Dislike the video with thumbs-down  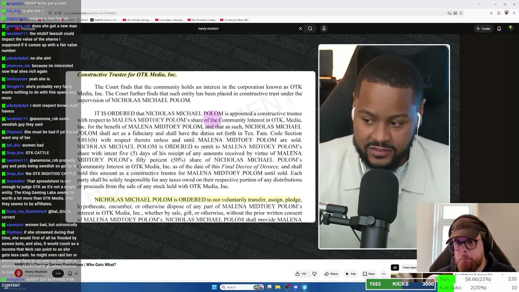(314, 274)
